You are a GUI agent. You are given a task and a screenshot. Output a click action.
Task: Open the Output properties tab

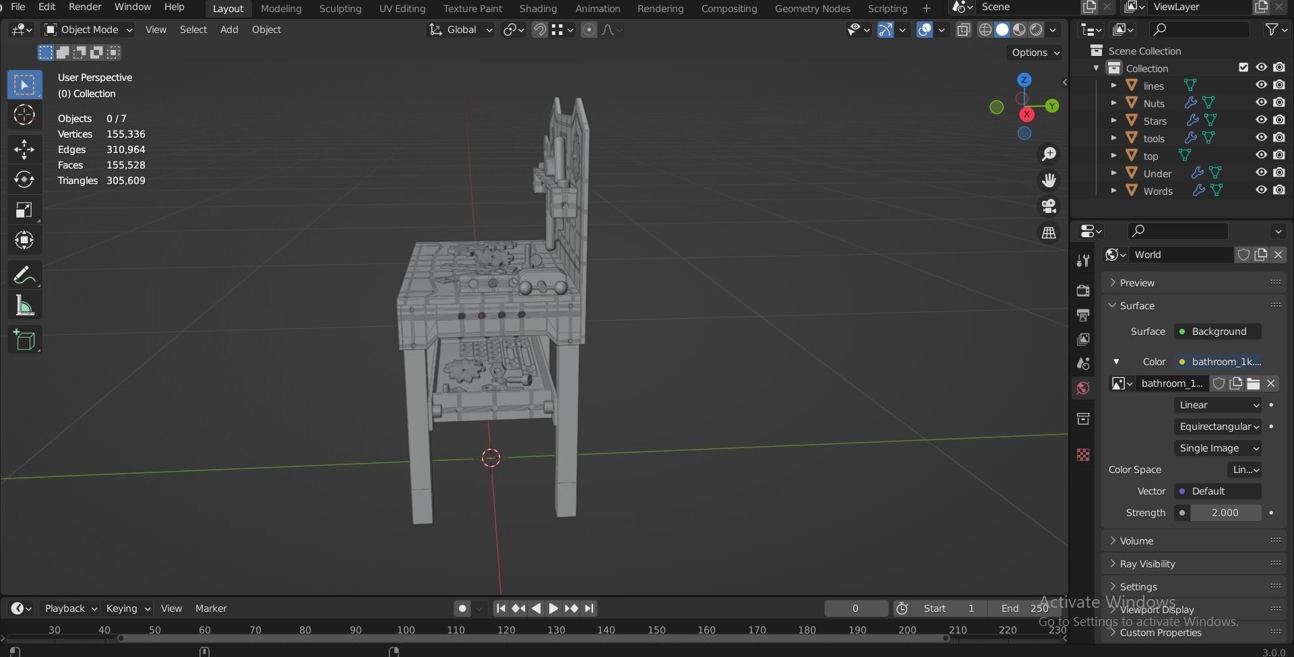coord(1083,315)
